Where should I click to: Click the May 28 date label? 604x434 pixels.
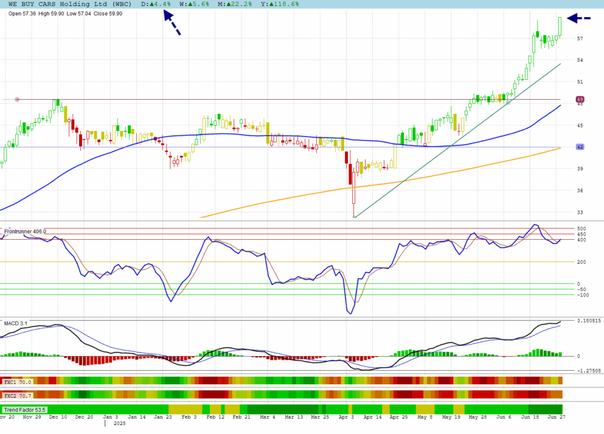point(478,417)
